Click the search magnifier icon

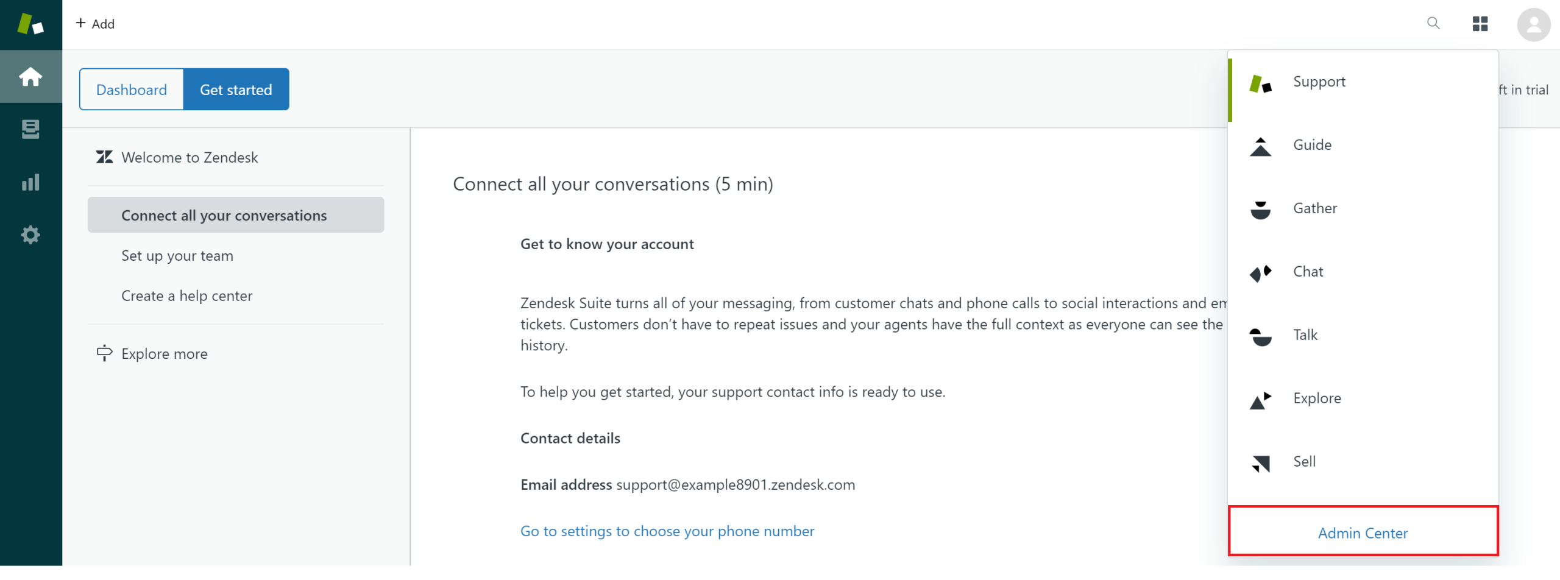[1433, 24]
